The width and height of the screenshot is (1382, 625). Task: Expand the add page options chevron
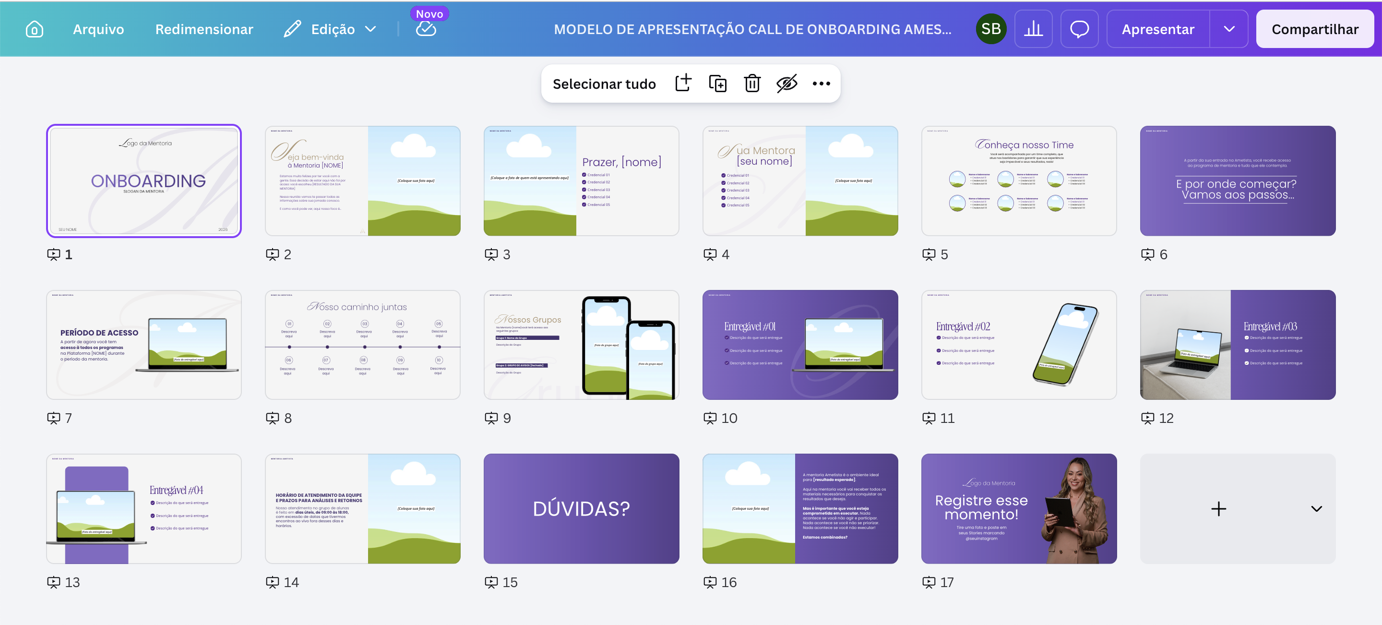pyautogui.click(x=1316, y=508)
